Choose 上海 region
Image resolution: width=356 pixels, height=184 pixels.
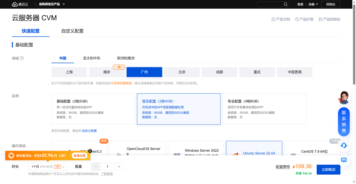tap(69, 72)
